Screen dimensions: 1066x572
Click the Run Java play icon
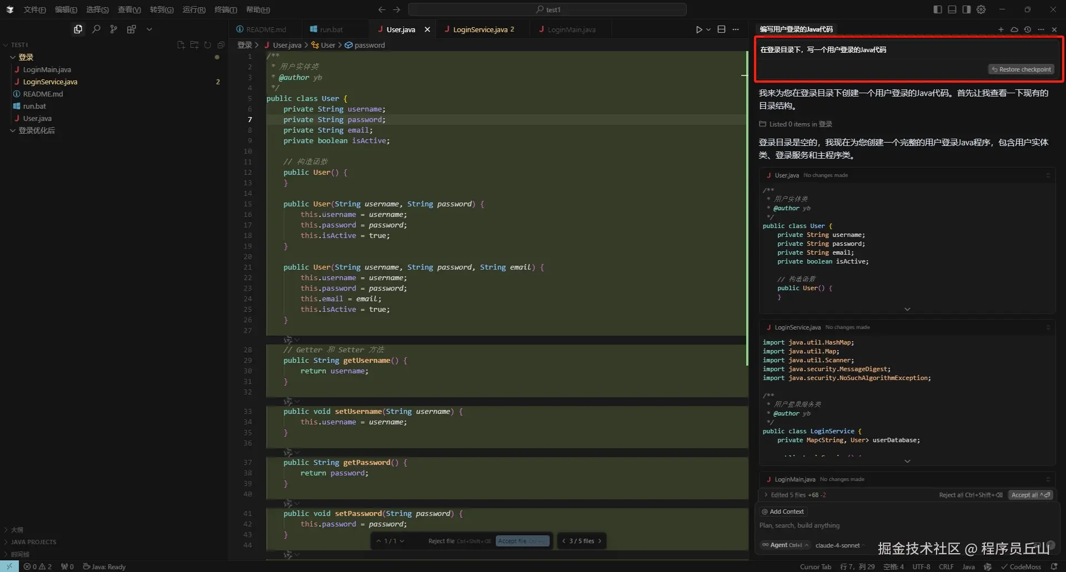point(699,29)
